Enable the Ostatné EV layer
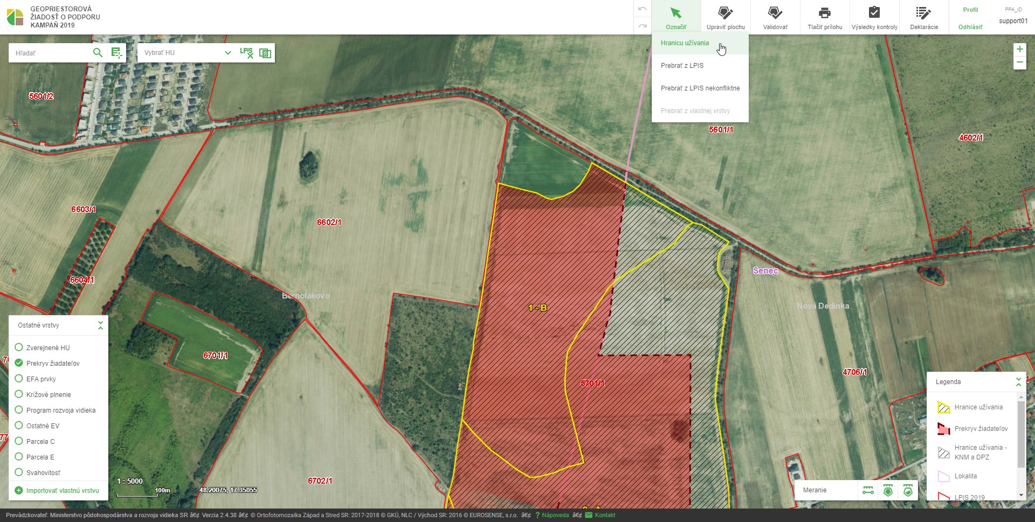1035x522 pixels. click(19, 426)
